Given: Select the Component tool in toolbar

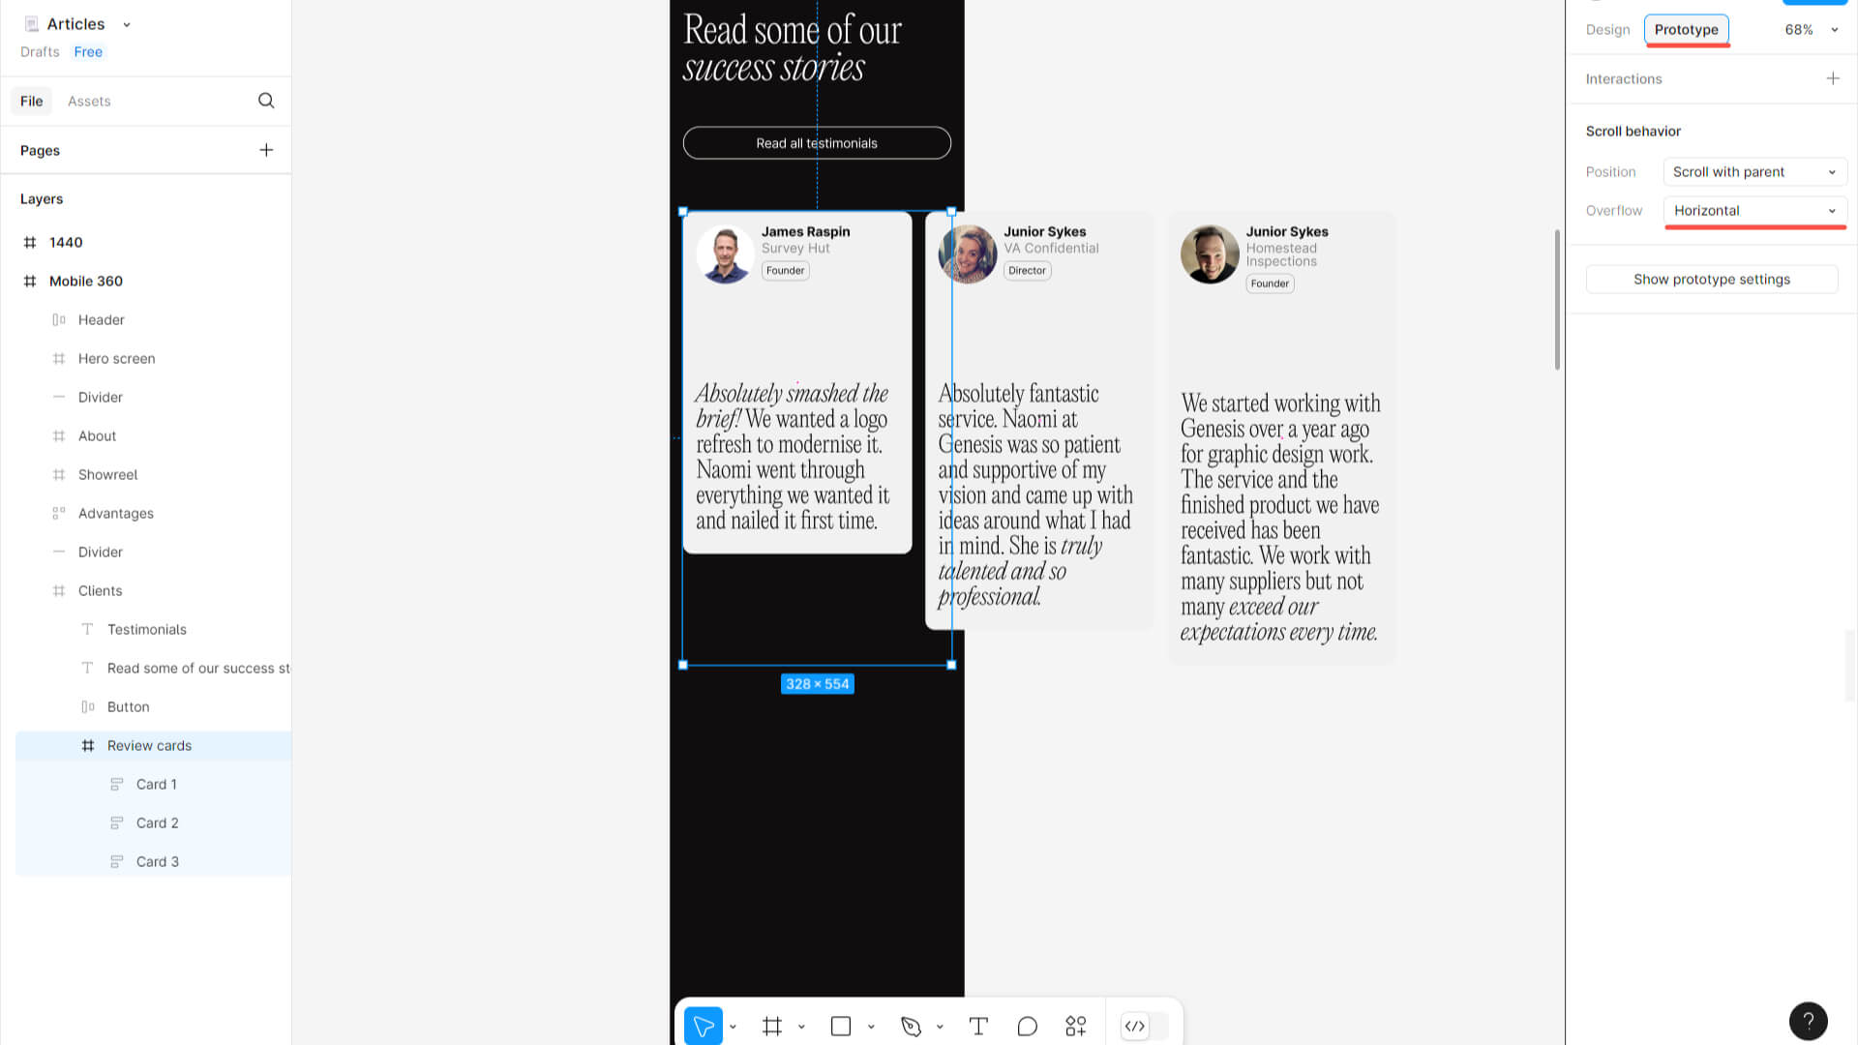Looking at the screenshot, I should coord(1076,1026).
